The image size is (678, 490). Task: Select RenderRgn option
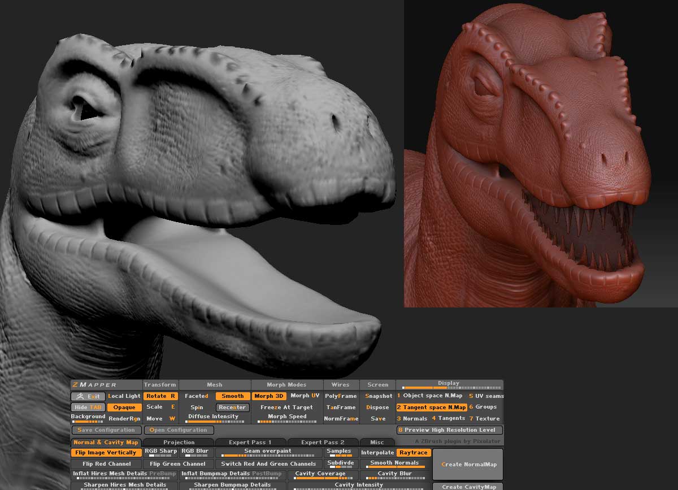coord(124,419)
